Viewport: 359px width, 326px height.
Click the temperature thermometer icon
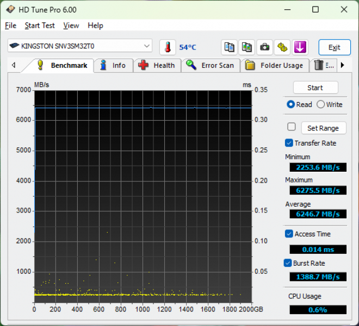click(x=168, y=47)
